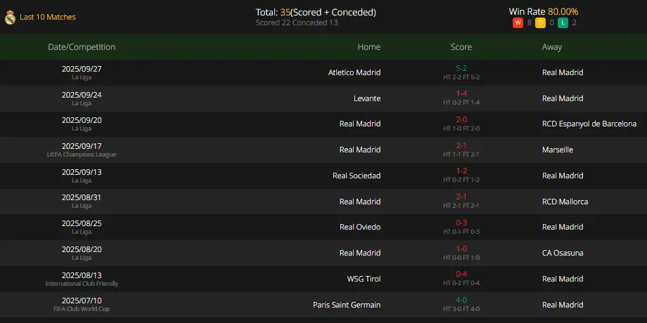This screenshot has width=647, height=323.
Task: Click the red W wins badge
Action: click(518, 23)
